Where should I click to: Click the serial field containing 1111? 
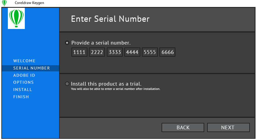coord(79,52)
